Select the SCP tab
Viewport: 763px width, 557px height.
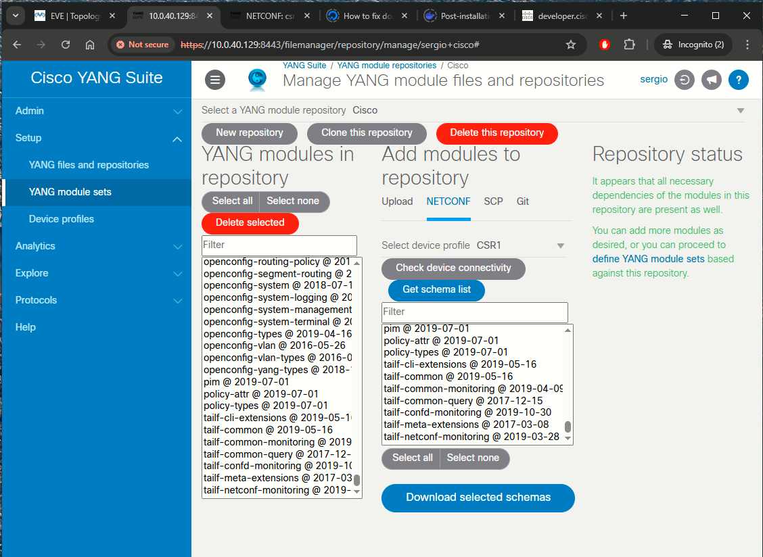493,201
